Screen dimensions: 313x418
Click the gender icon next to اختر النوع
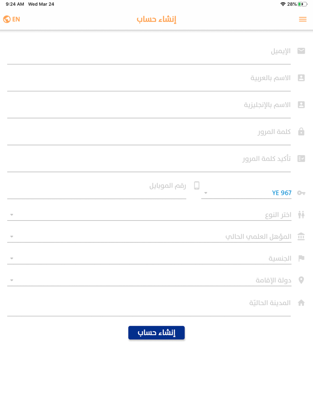pyautogui.click(x=301, y=214)
